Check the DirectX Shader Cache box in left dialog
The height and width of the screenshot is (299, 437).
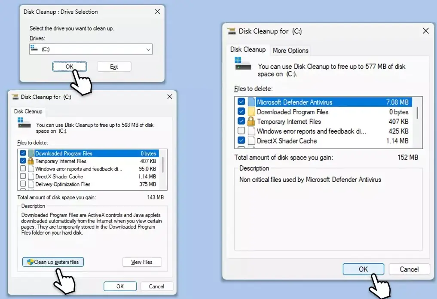click(23, 177)
